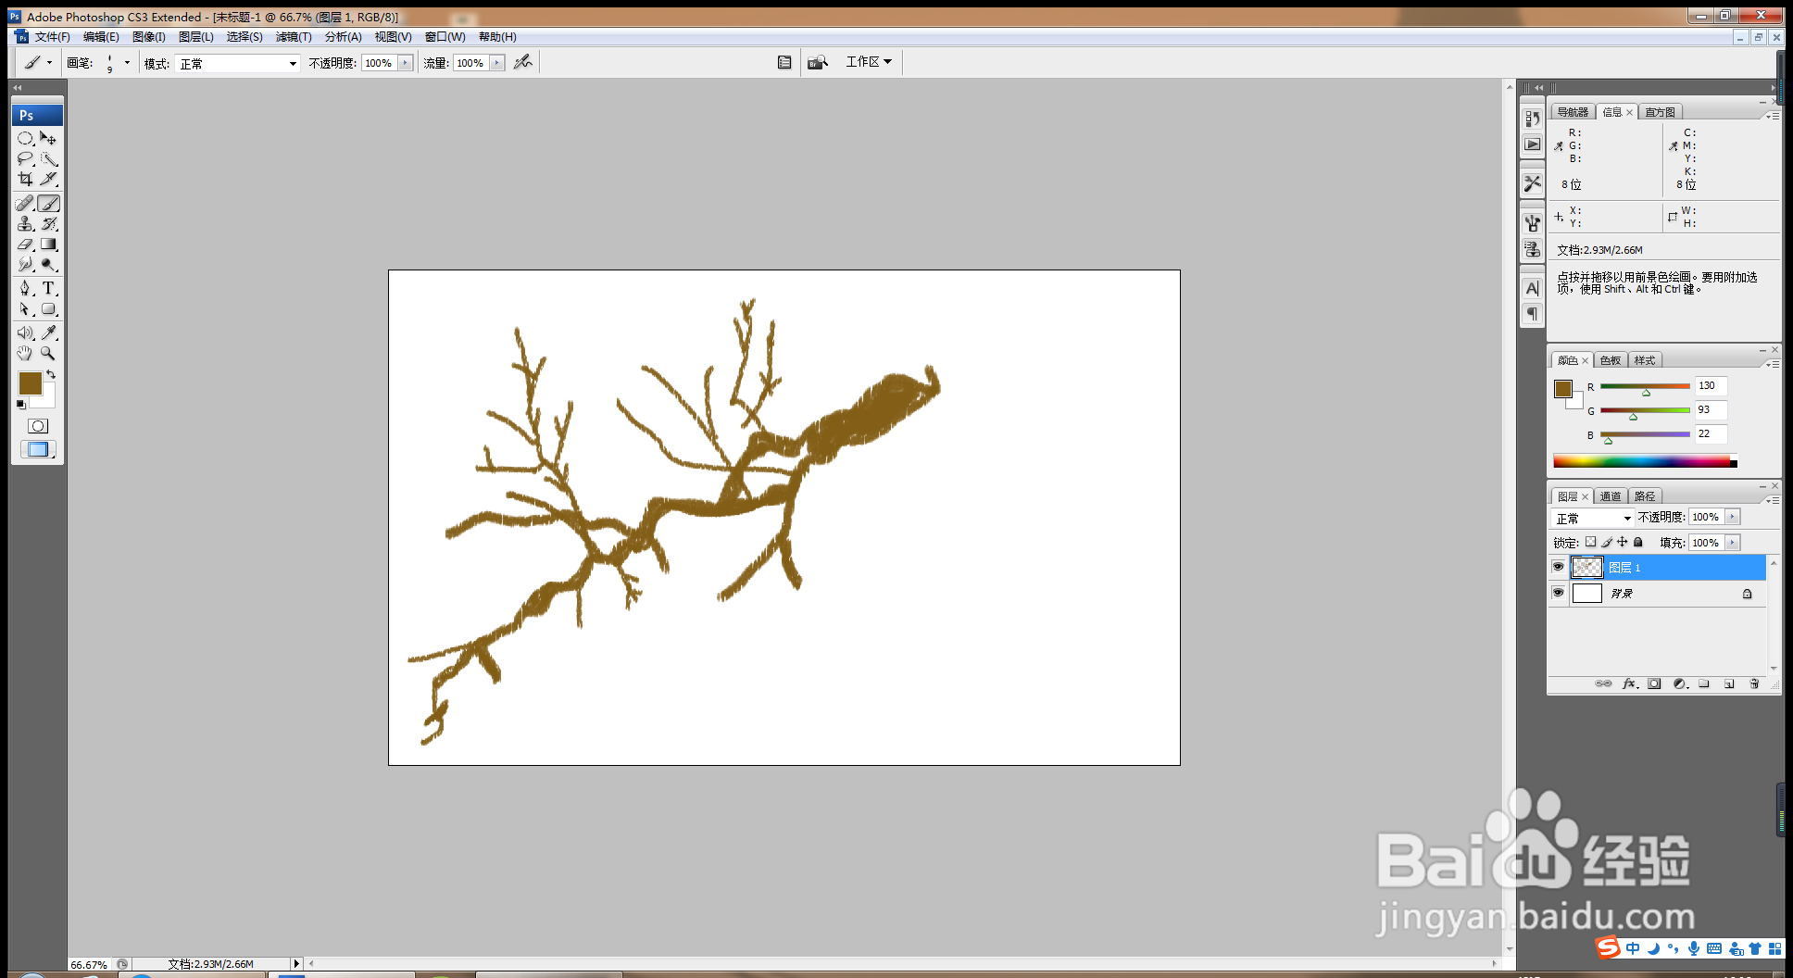The height and width of the screenshot is (978, 1793).
Task: Select the Lasso tool
Action: tap(25, 158)
